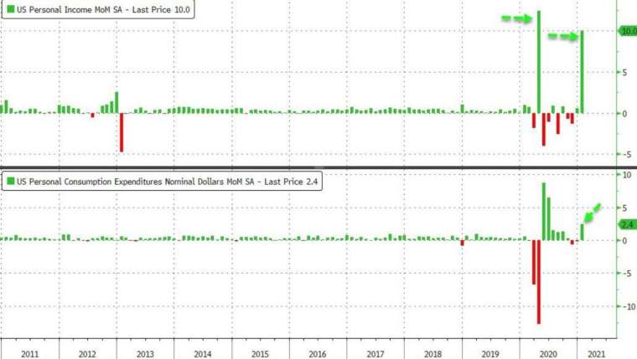Click the tallest green consumption bar in 2020

coord(544,212)
